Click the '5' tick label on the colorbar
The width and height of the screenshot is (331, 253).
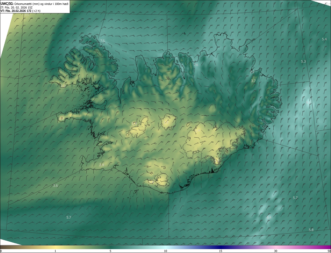point(110,251)
